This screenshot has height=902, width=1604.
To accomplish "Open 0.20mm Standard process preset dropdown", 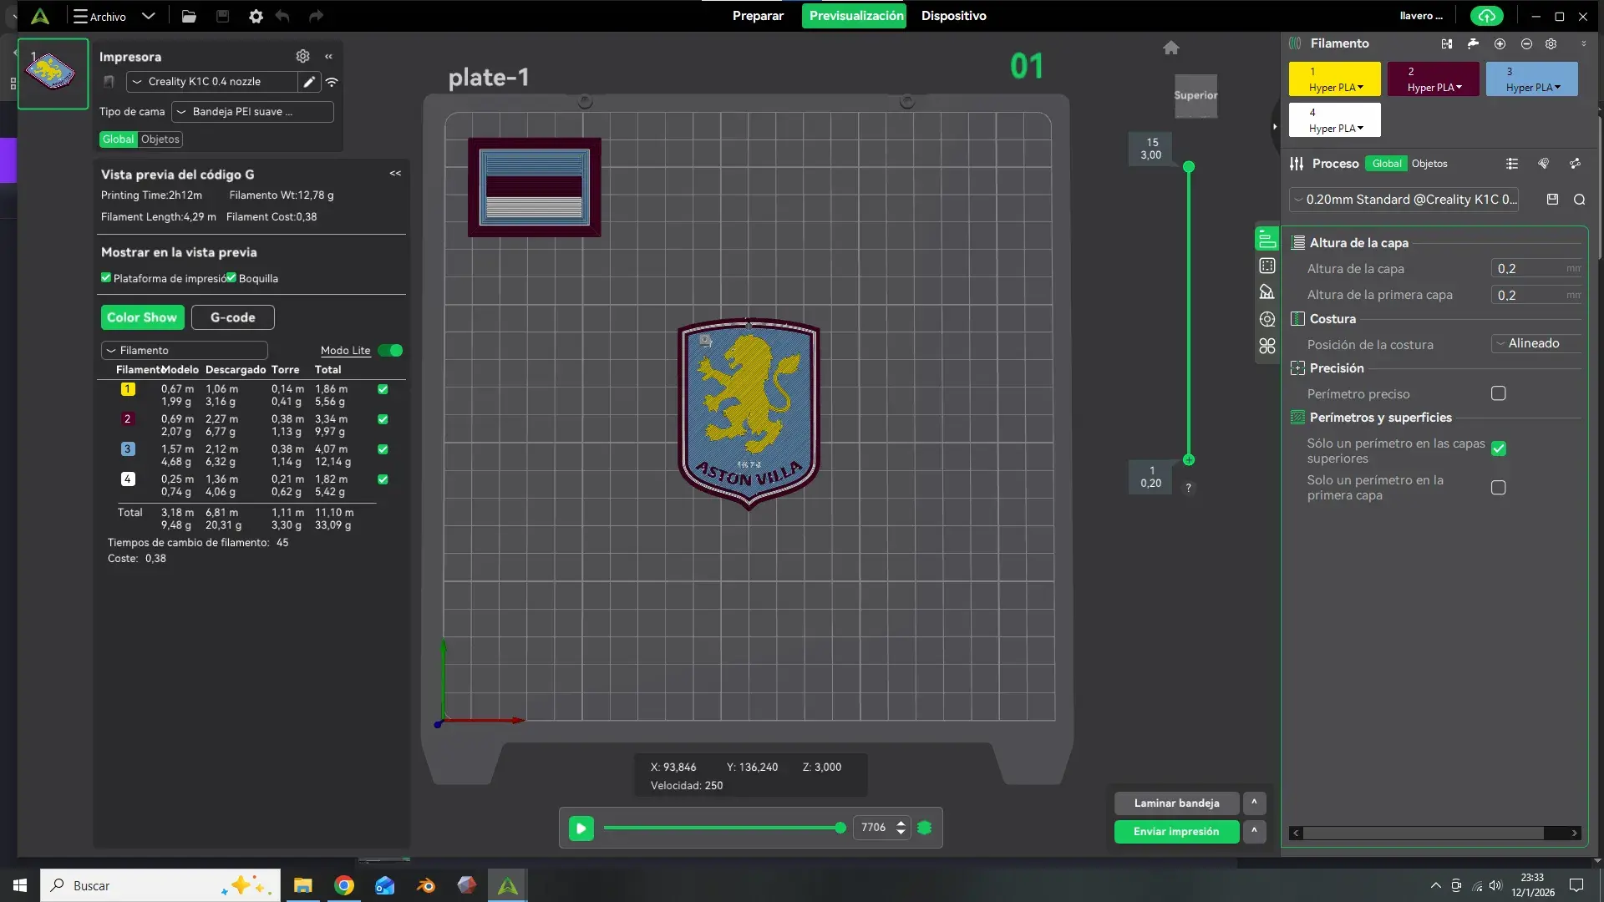I will point(1404,200).
